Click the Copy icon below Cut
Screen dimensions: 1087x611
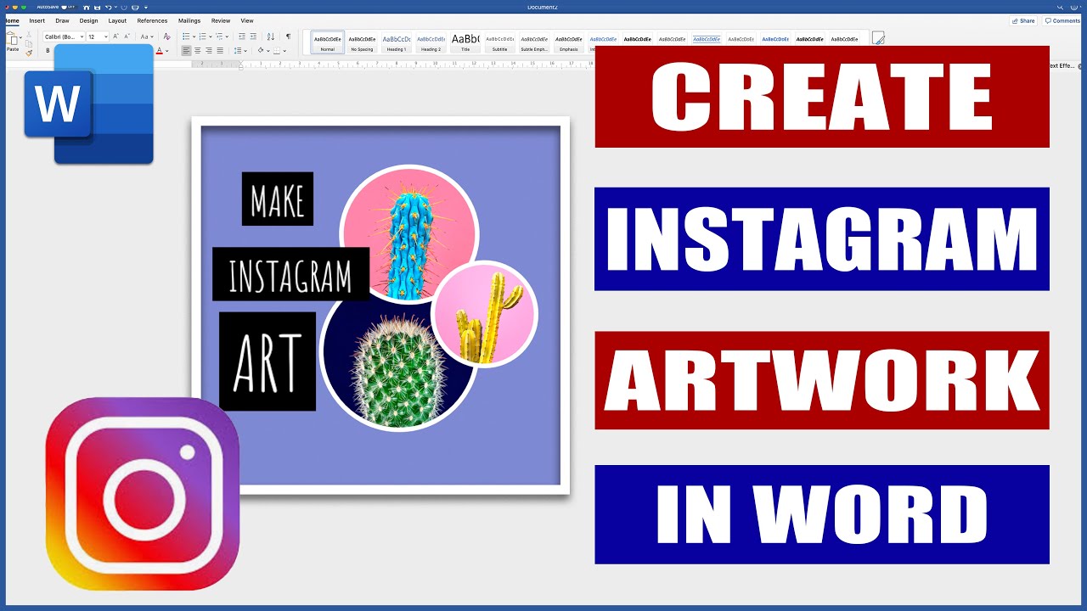pos(29,44)
